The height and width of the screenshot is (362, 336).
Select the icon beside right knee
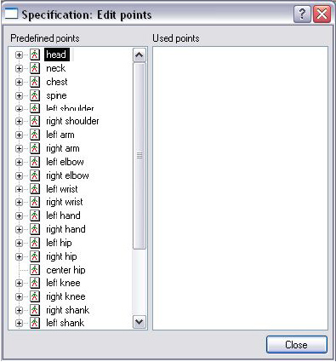point(35,296)
